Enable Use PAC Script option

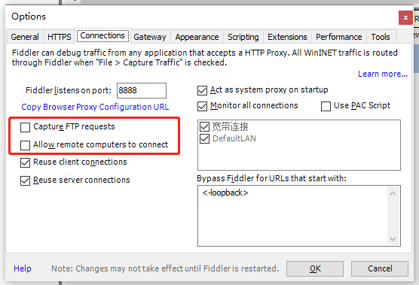[x=326, y=106]
